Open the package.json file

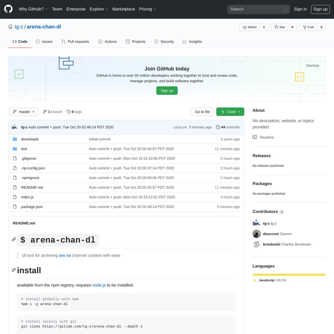tap(32, 207)
